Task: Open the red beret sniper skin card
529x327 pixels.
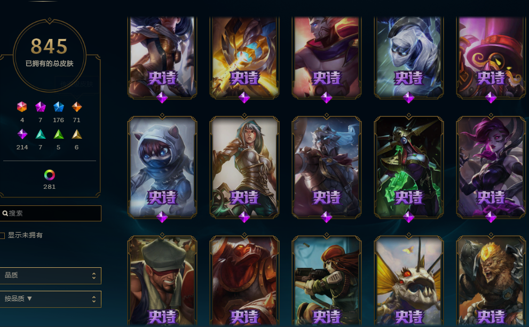Action: tap(327, 281)
